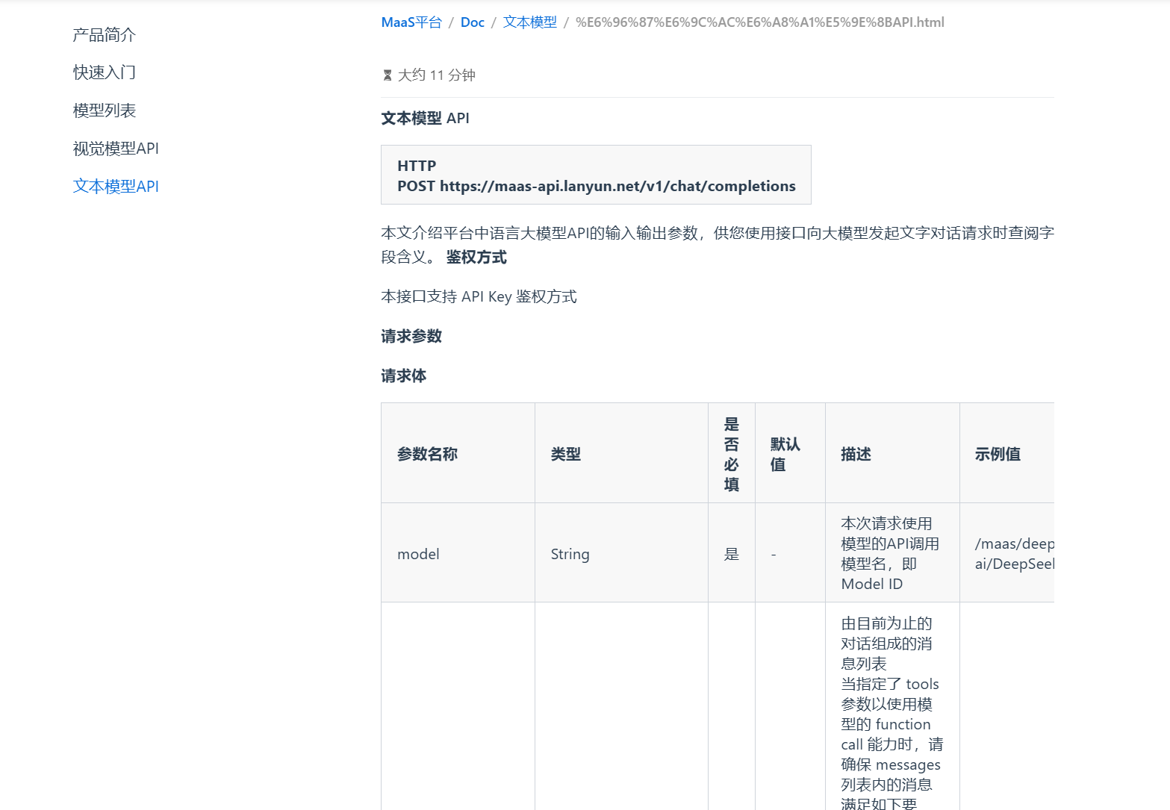Open 模型列表 in the sidebar
The height and width of the screenshot is (810, 1170).
click(x=103, y=110)
